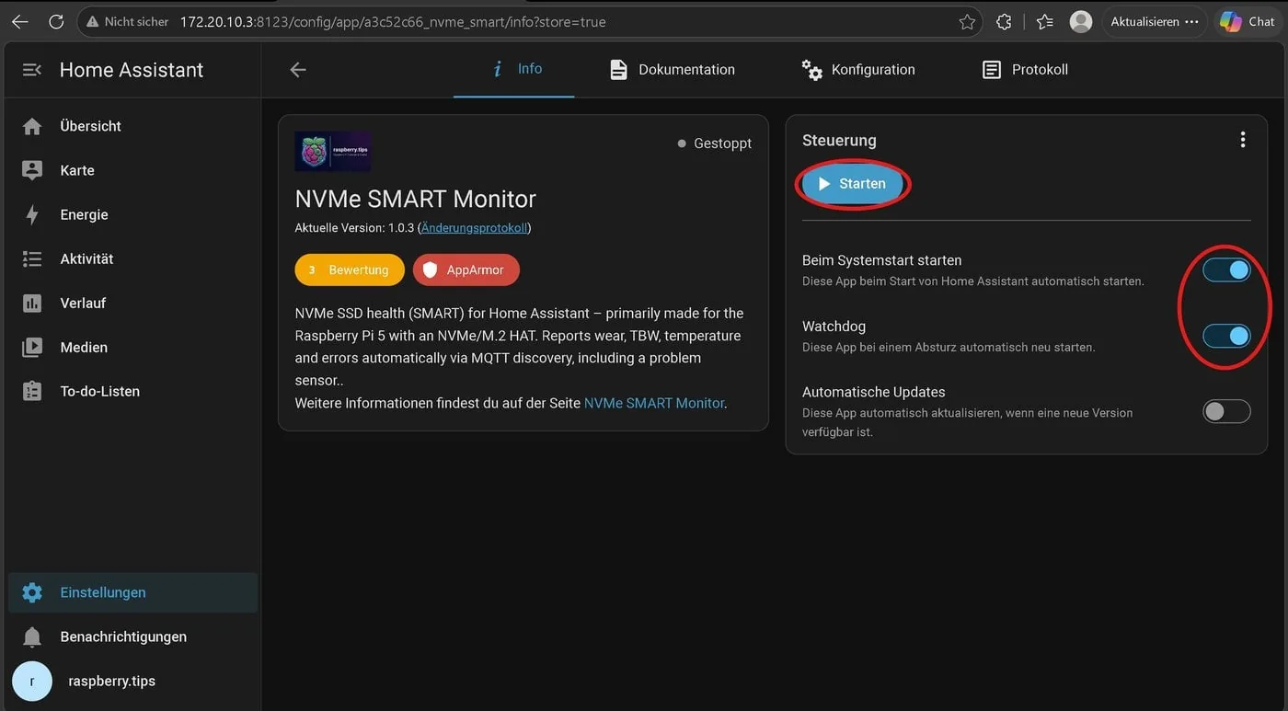Click the Einstellungen gear icon
Screen dimensions: 1288x711
coord(32,592)
